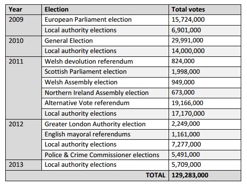The width and height of the screenshot is (247, 187).
Task: Click the Welsh Assembly election cell
Action: 105,82
